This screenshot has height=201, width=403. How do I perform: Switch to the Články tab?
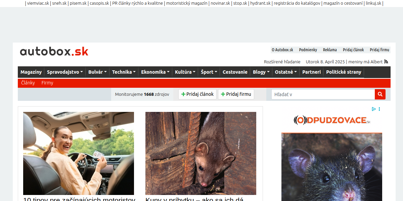pos(28,83)
